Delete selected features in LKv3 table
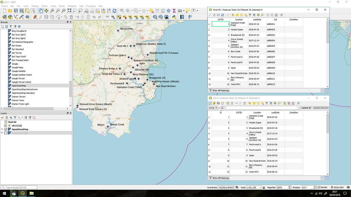 click(x=232, y=103)
